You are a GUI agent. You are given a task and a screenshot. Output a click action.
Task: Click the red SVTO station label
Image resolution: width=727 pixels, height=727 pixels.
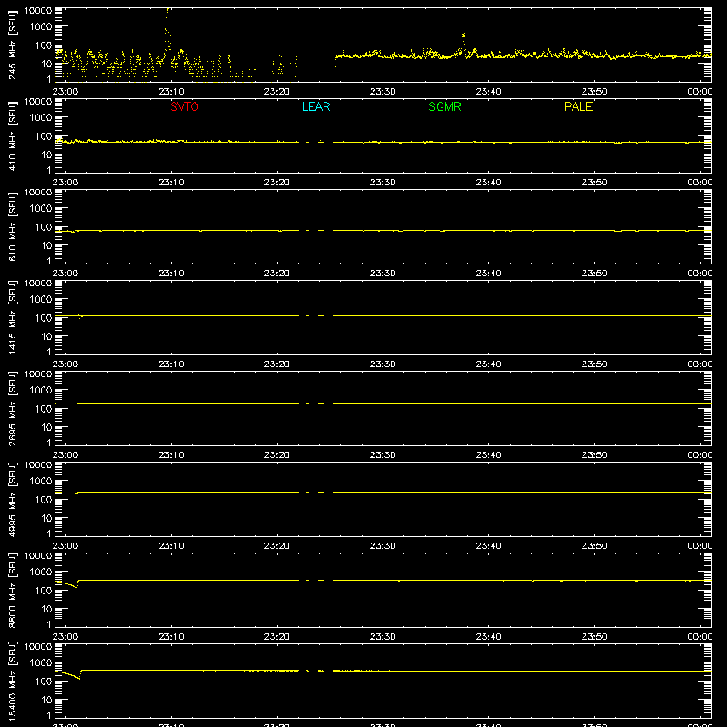184,106
